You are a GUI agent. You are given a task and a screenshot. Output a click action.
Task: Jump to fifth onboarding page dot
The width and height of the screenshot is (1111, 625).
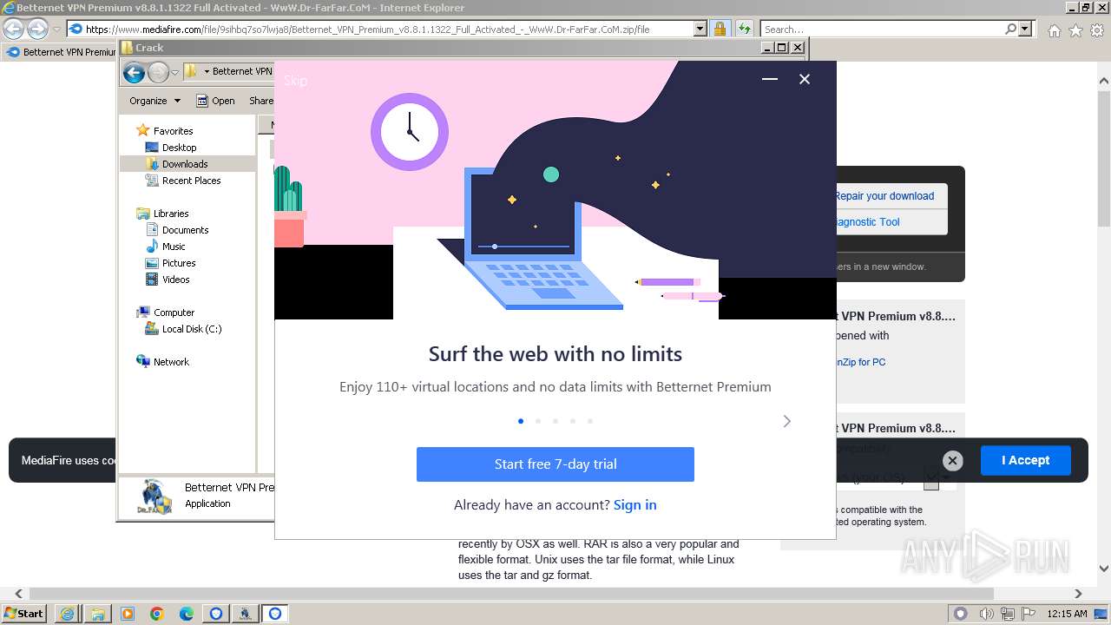[x=590, y=421]
